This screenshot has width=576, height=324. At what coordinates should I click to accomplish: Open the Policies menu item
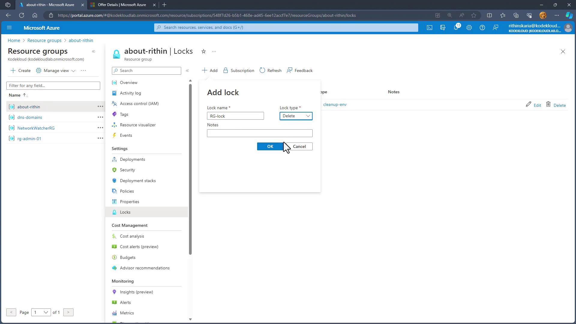coord(127,191)
